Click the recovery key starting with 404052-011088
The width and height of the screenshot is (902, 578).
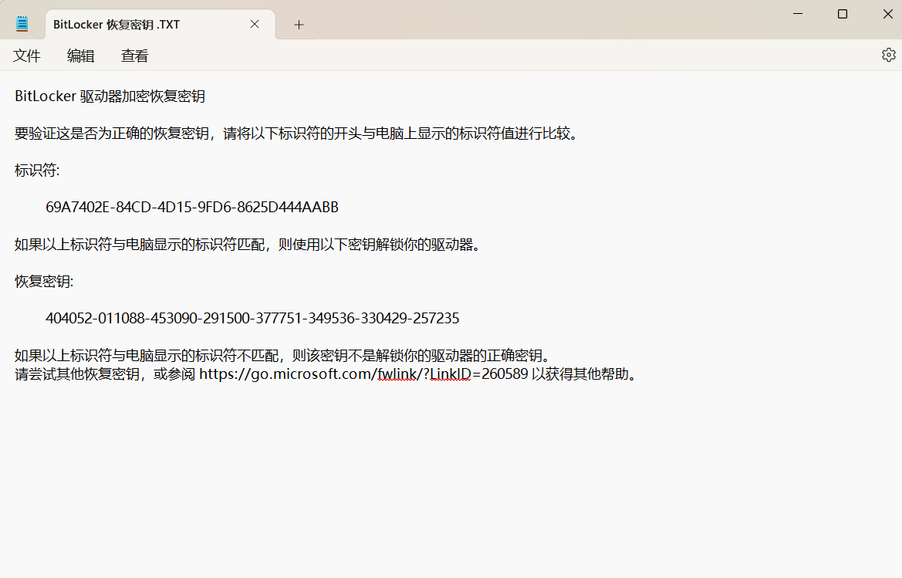(x=252, y=318)
